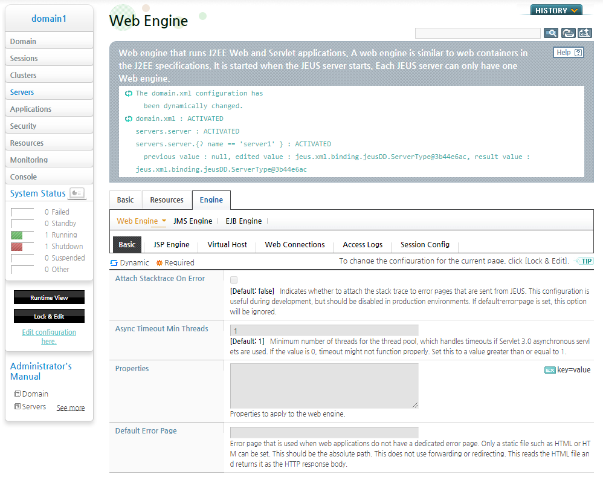Open the Session Config tab
The height and width of the screenshot is (477, 603).
pyautogui.click(x=425, y=245)
